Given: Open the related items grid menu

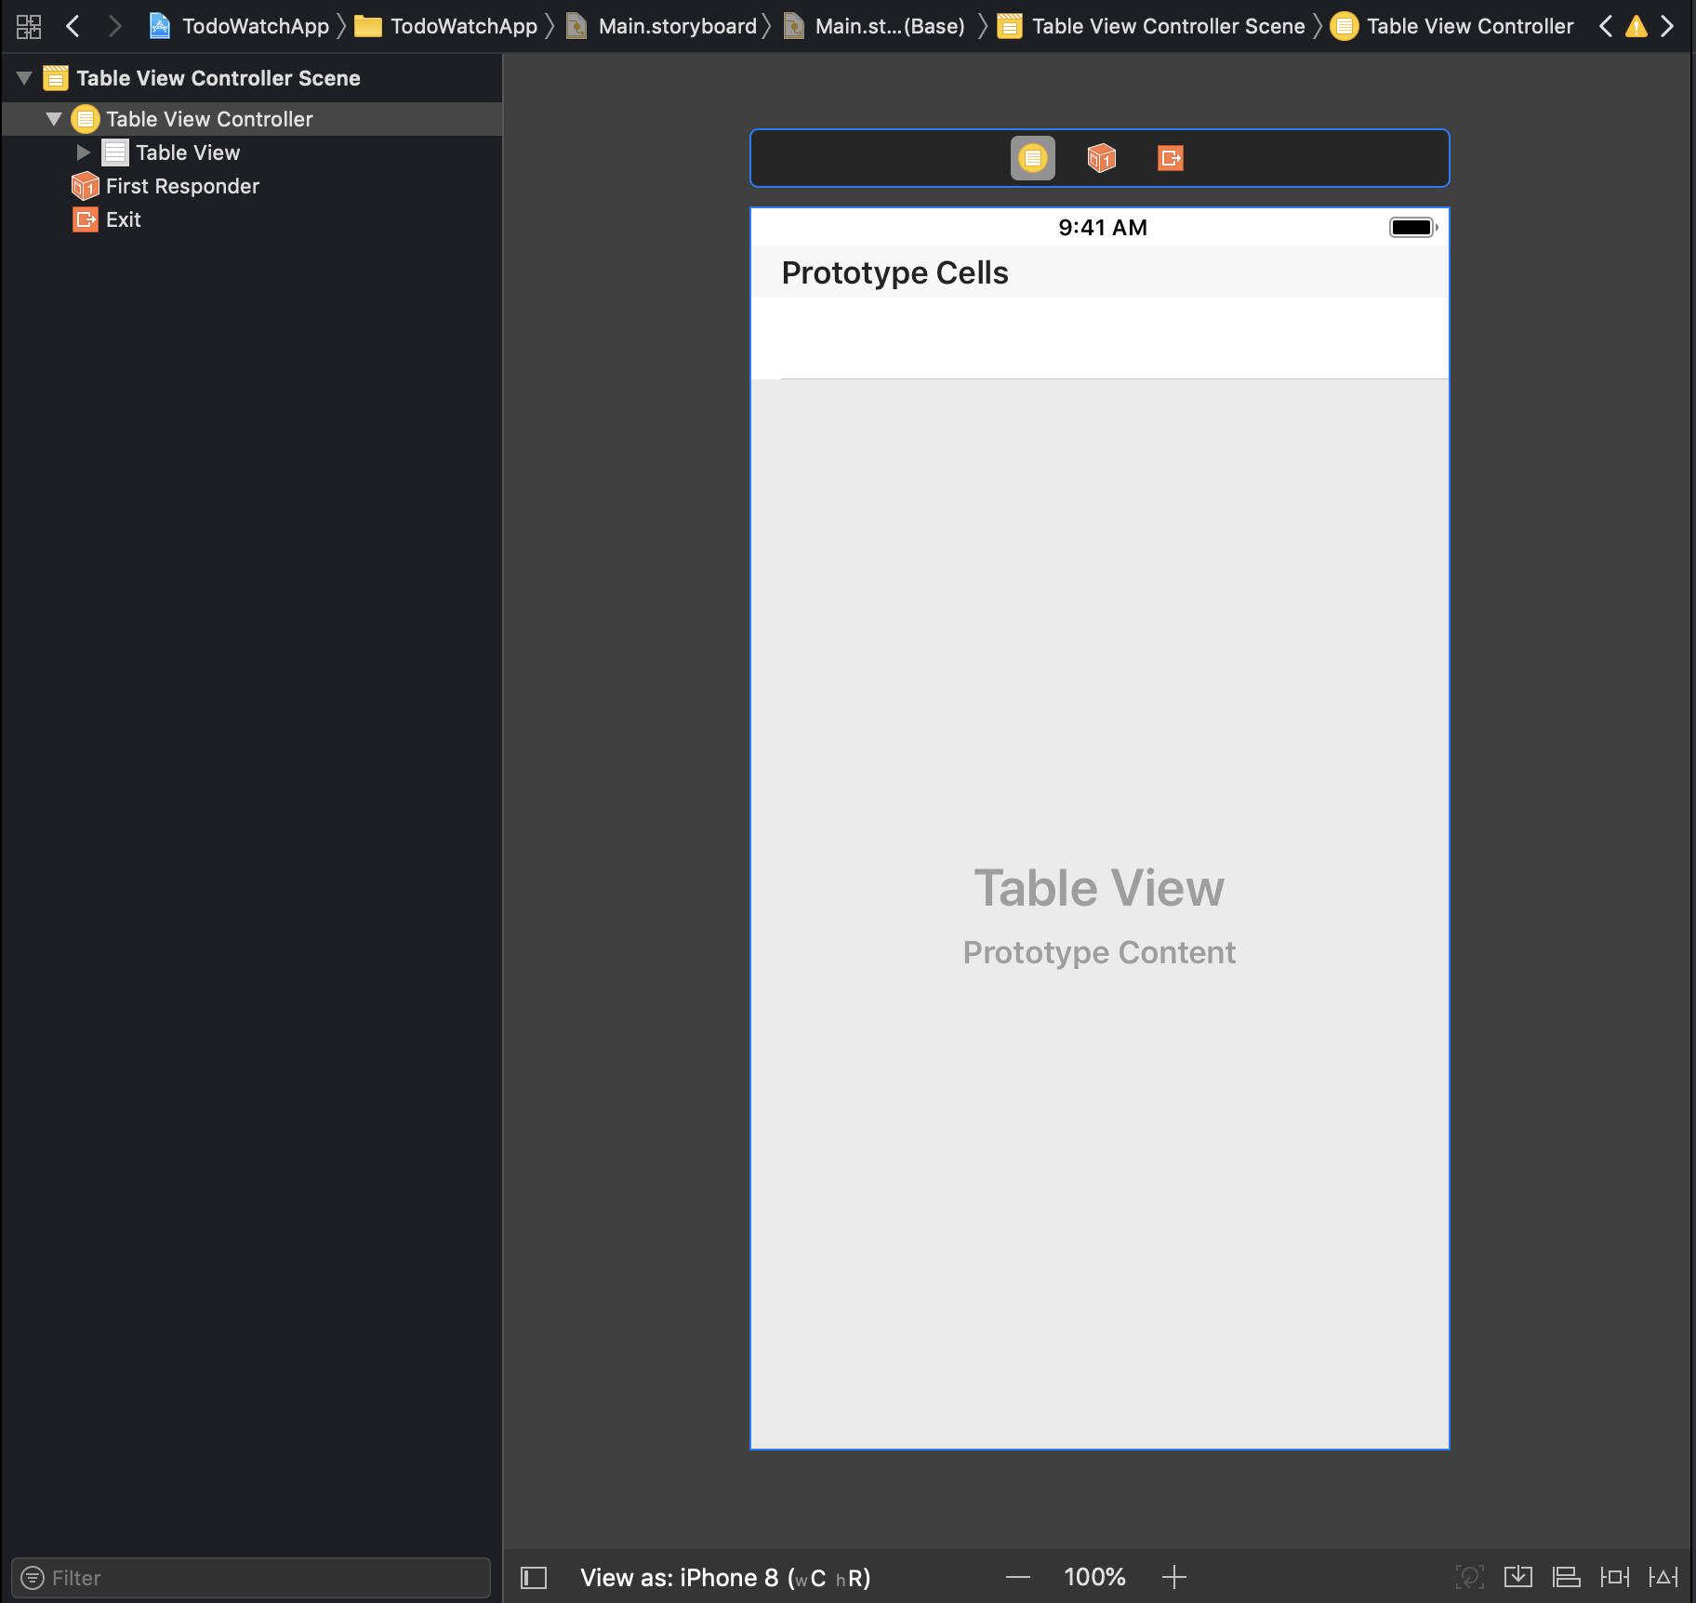Looking at the screenshot, I should click(x=29, y=26).
